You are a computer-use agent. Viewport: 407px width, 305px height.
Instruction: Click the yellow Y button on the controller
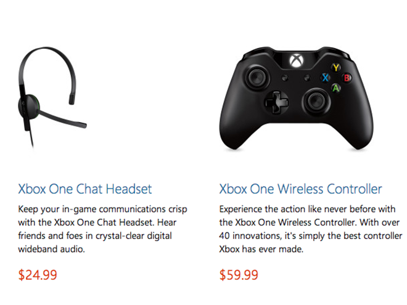pos(335,67)
